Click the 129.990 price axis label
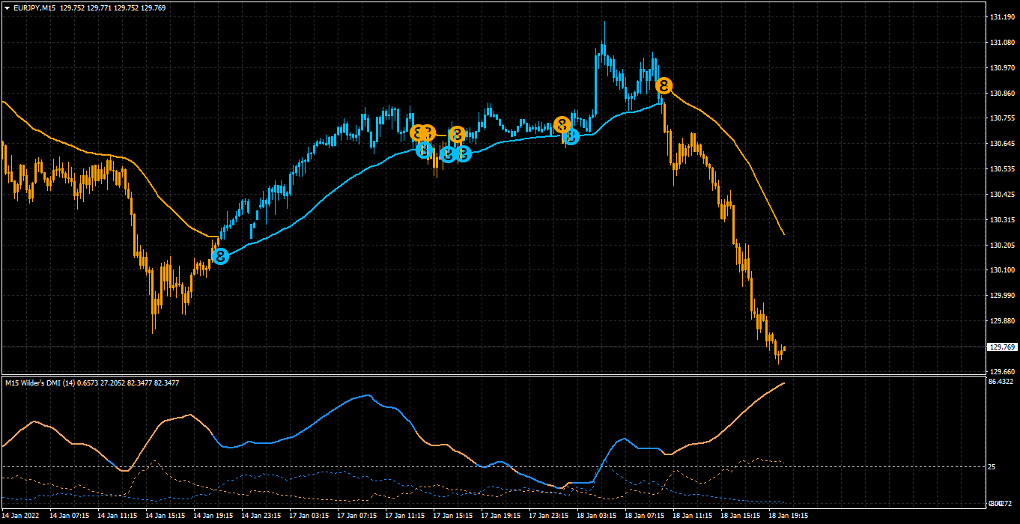 pos(1002,296)
